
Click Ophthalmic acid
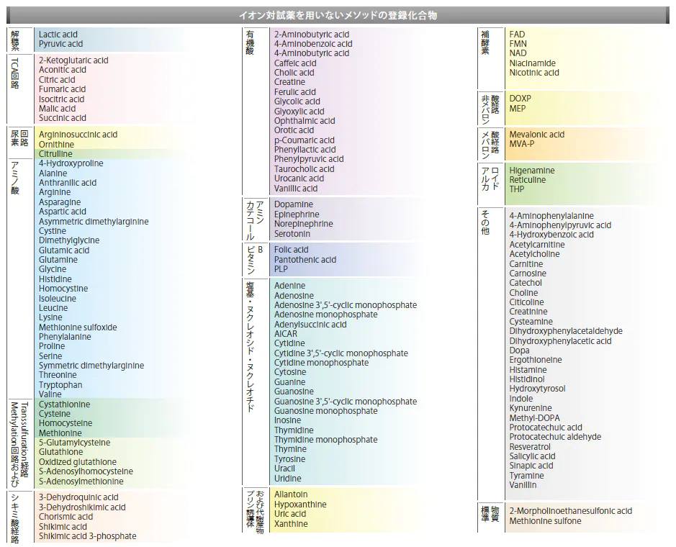coord(305,121)
